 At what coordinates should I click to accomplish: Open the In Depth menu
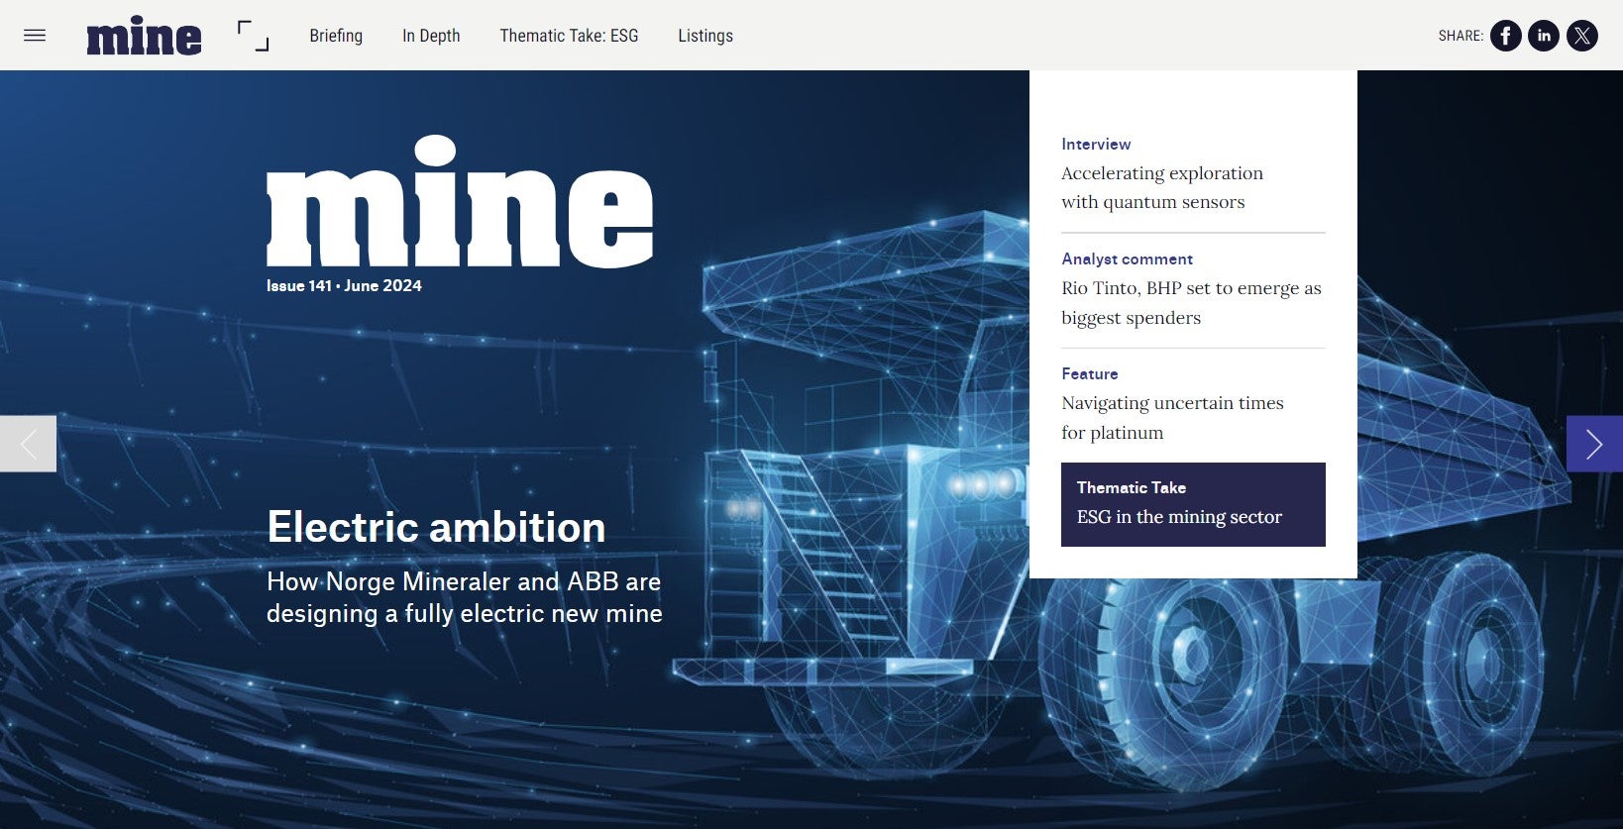point(431,36)
